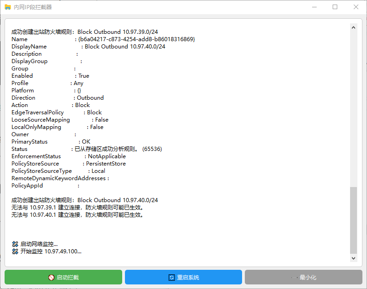Minimize the window from the title bar

coord(313,7)
